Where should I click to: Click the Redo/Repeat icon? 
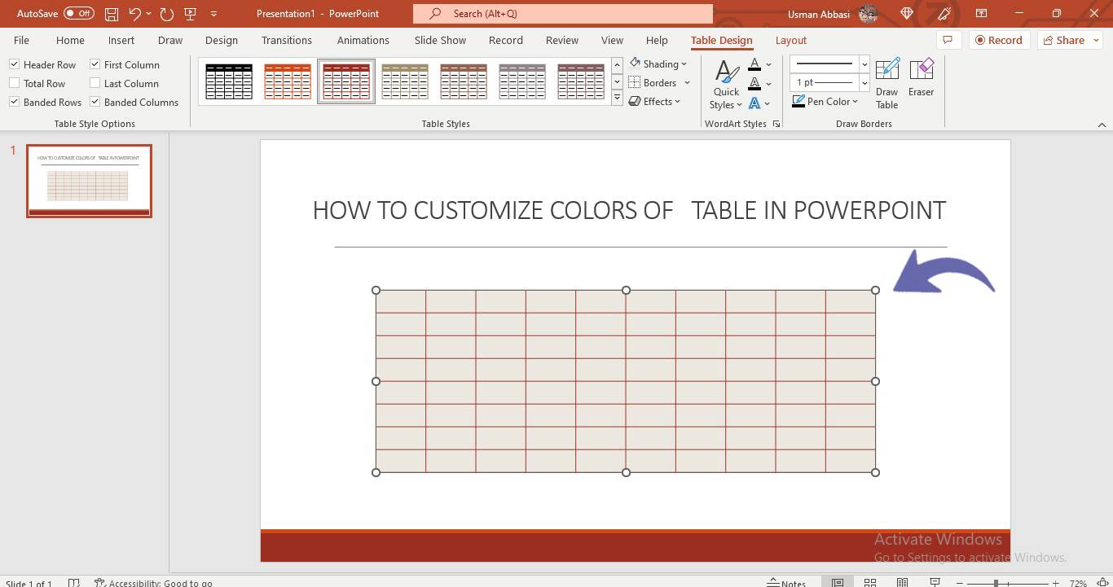167,14
